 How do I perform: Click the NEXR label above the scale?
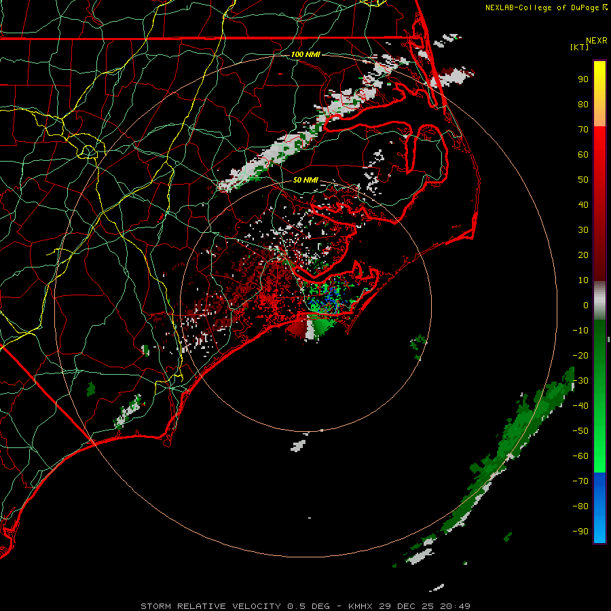pyautogui.click(x=597, y=41)
